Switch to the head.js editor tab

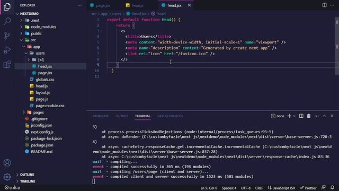click(135, 5)
